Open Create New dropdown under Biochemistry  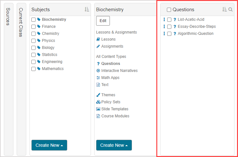pos(114,145)
